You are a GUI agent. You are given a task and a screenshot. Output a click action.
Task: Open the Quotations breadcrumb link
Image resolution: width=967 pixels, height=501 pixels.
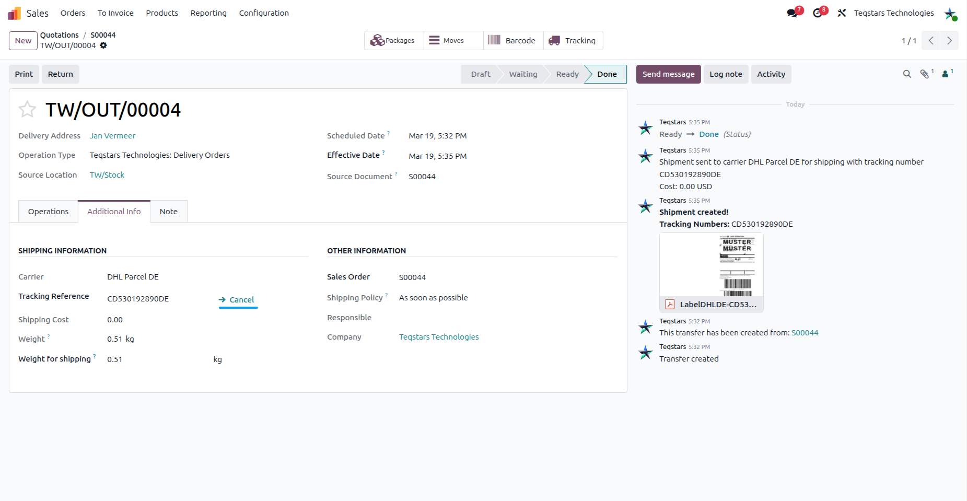pos(60,35)
